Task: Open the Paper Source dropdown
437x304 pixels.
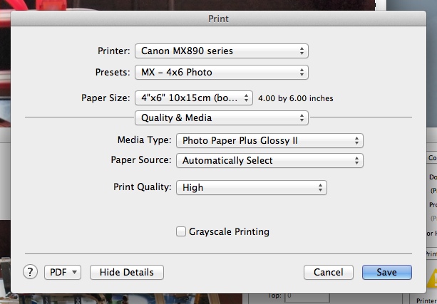Action: [269, 161]
